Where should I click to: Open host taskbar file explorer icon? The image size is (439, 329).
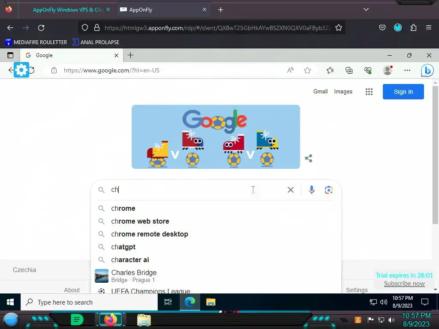(144, 320)
